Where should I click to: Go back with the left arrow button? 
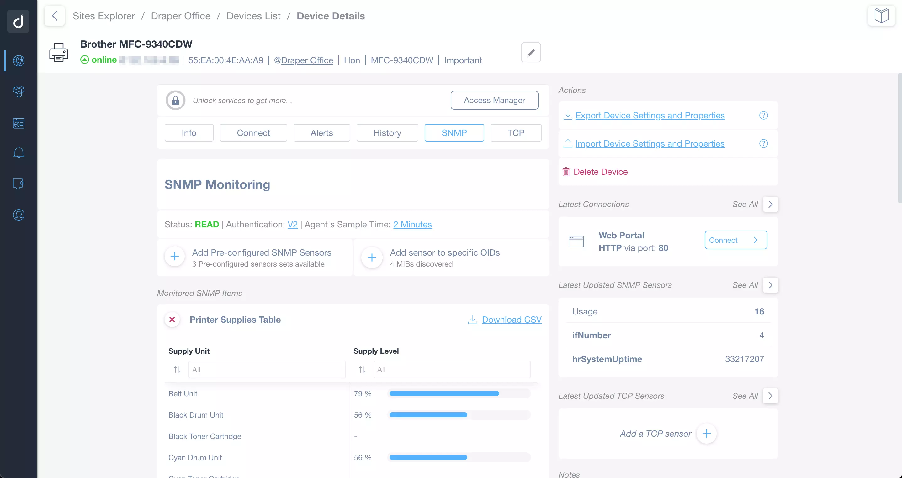55,16
